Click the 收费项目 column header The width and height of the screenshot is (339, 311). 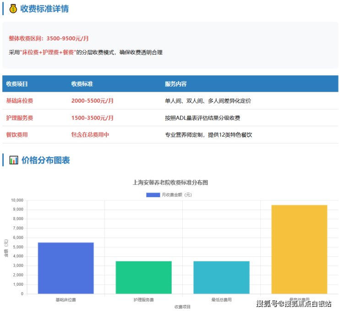point(17,84)
